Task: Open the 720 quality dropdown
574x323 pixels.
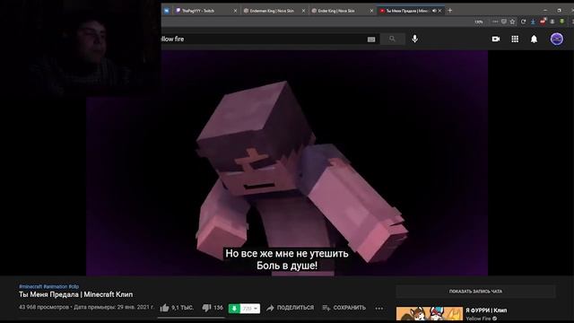Action: pyautogui.click(x=250, y=309)
